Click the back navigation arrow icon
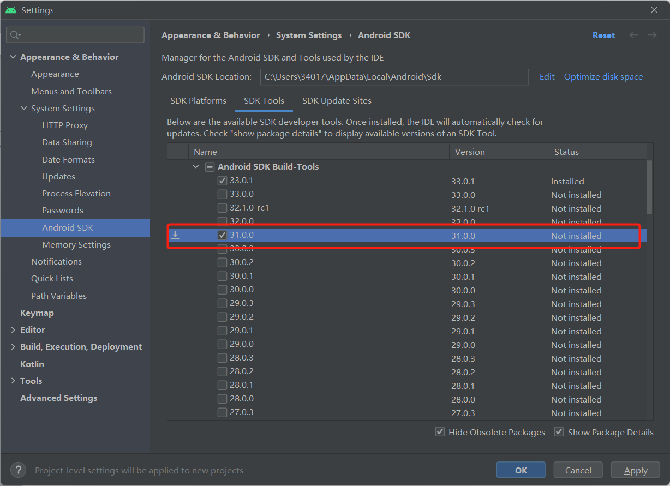This screenshot has height=486, width=670. [633, 35]
